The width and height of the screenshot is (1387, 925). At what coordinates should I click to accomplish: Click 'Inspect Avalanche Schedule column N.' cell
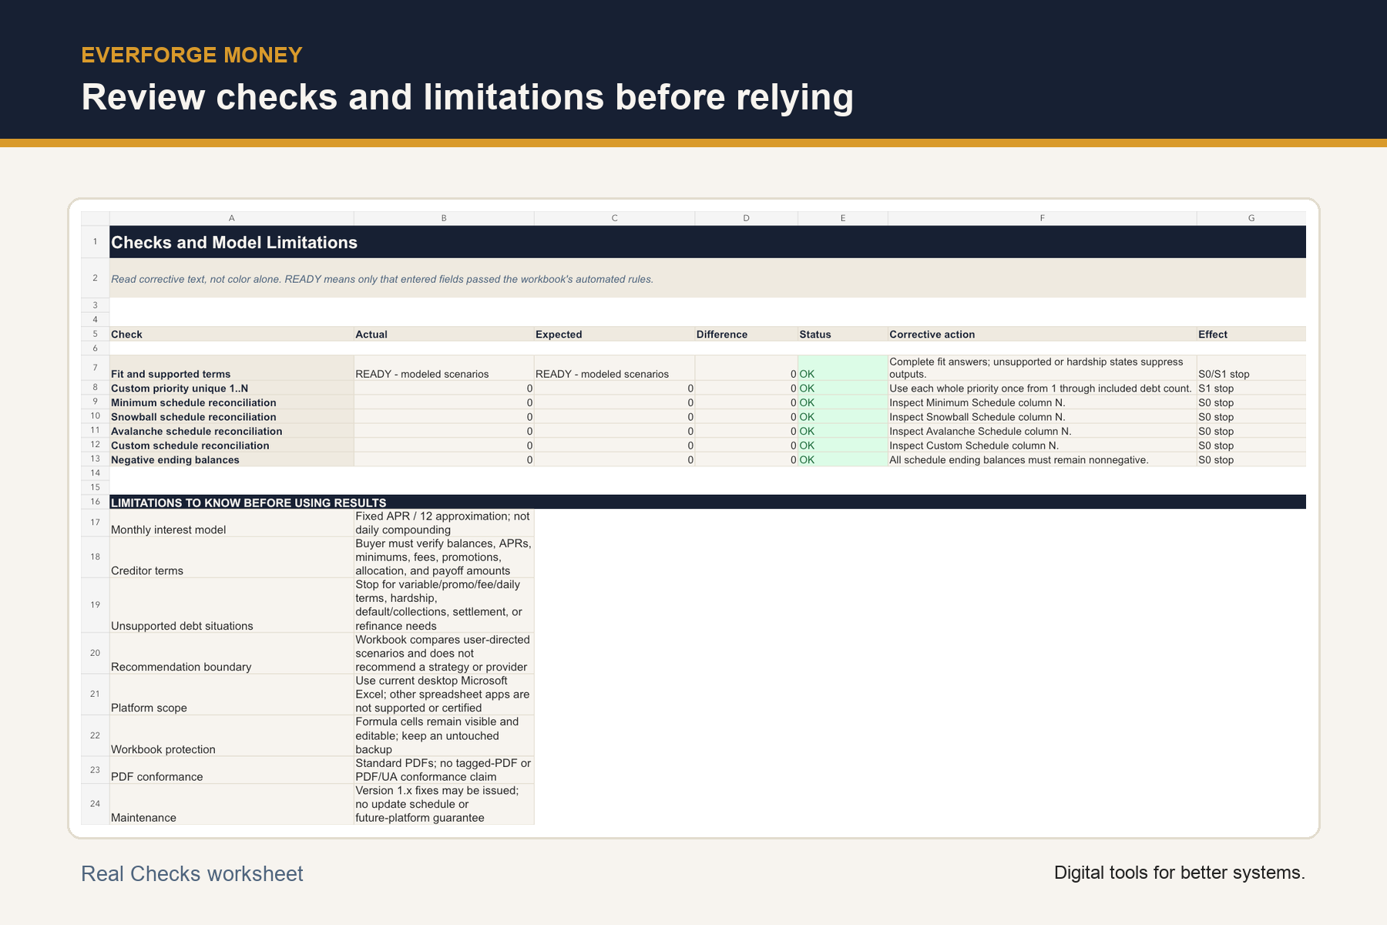tap(1042, 431)
